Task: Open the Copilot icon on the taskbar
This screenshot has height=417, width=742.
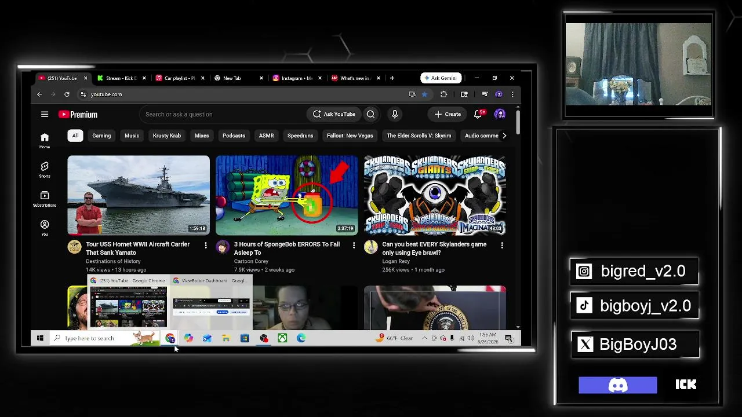Action: point(188,338)
